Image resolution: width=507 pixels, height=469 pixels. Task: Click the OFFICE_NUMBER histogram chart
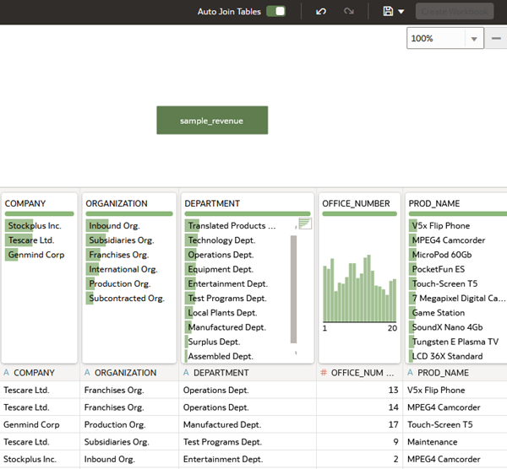(360, 288)
